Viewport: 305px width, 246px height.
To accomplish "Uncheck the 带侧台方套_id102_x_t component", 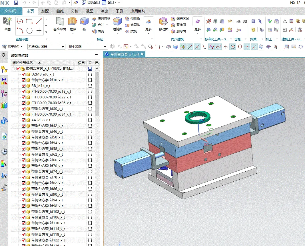I will (x=24, y=212).
